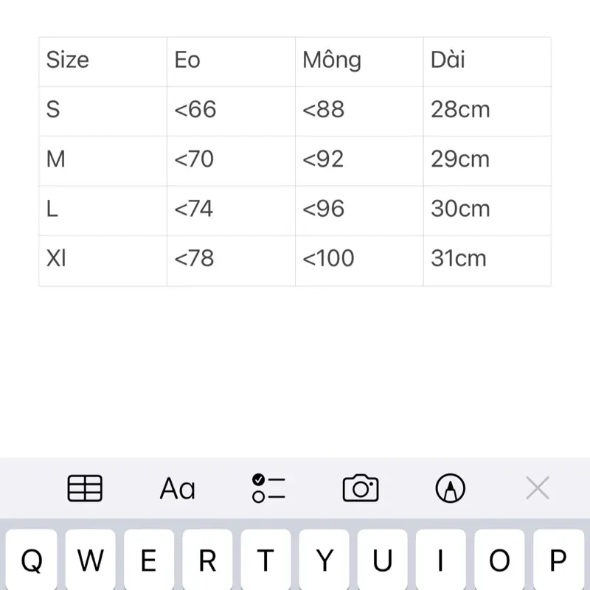Tap the "Xl" size cell

(103, 260)
